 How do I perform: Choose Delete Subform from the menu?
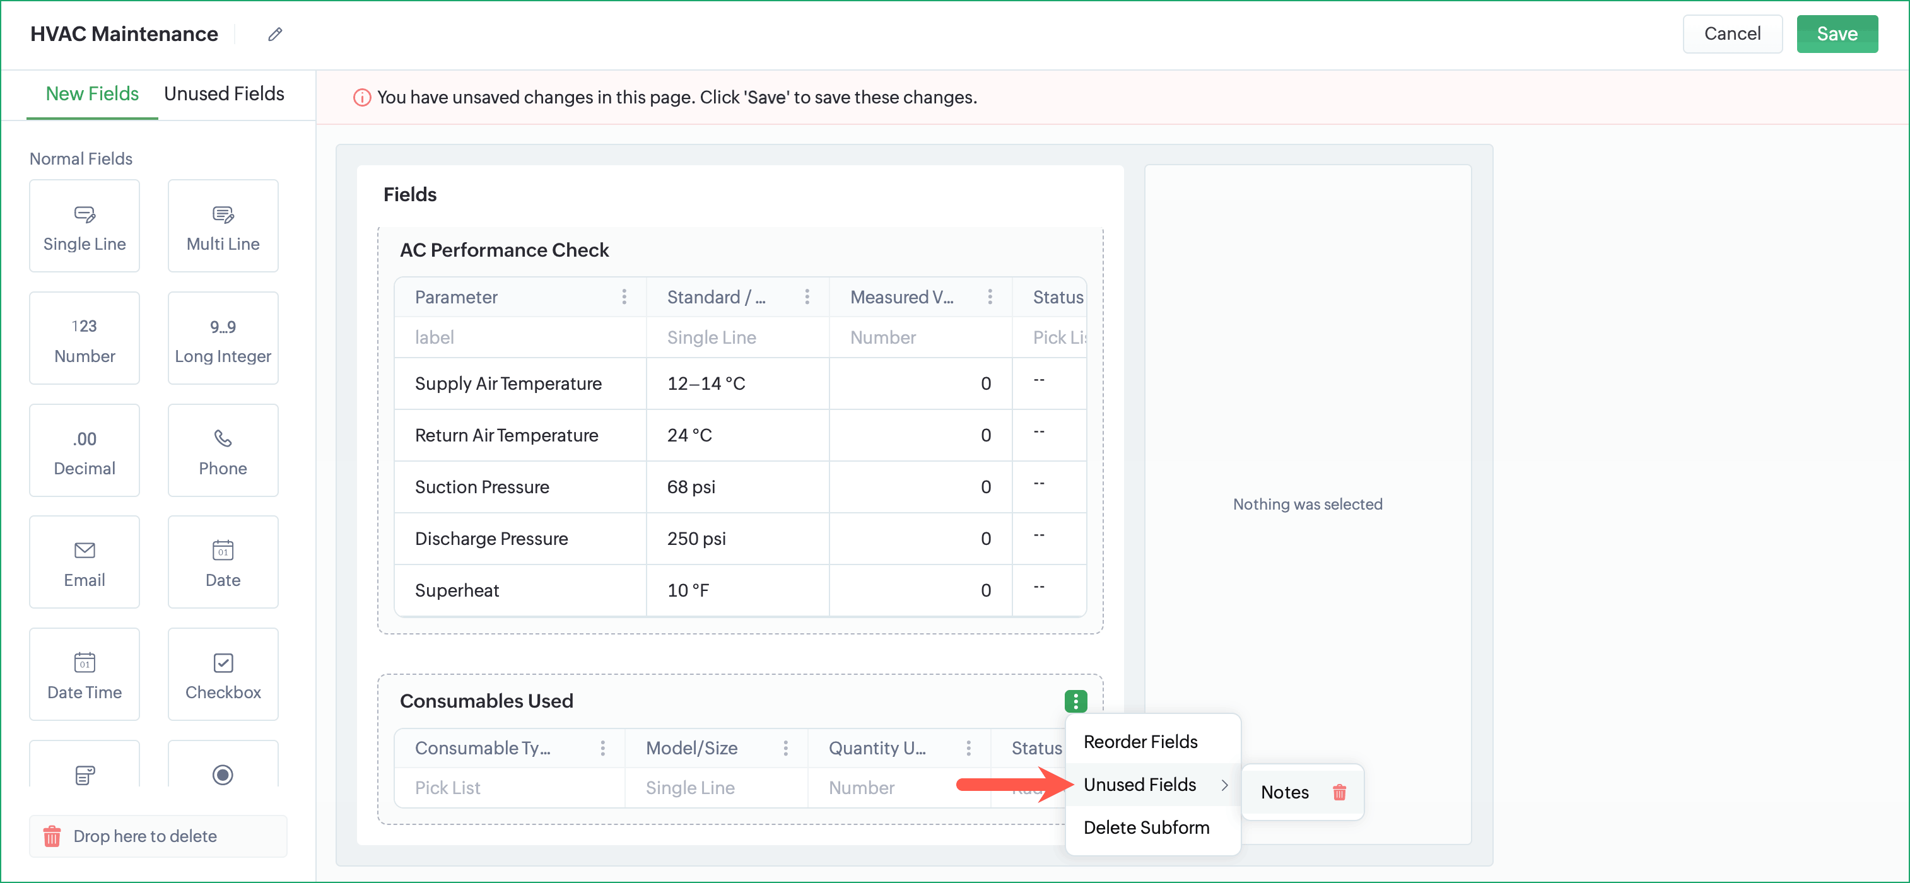(1153, 828)
